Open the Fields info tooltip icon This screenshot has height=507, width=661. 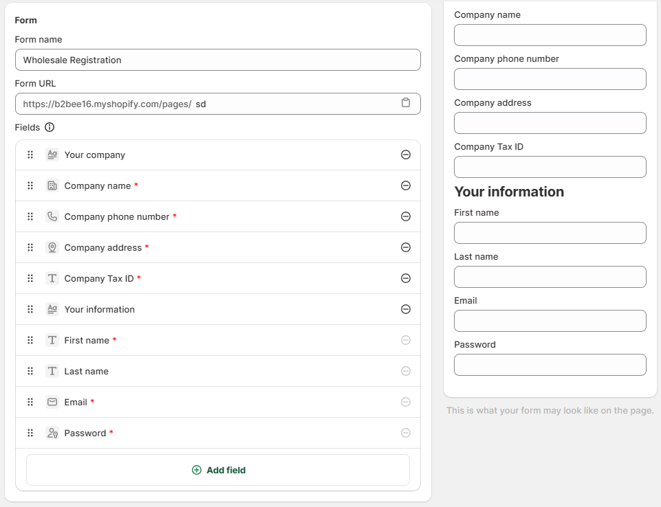point(50,127)
